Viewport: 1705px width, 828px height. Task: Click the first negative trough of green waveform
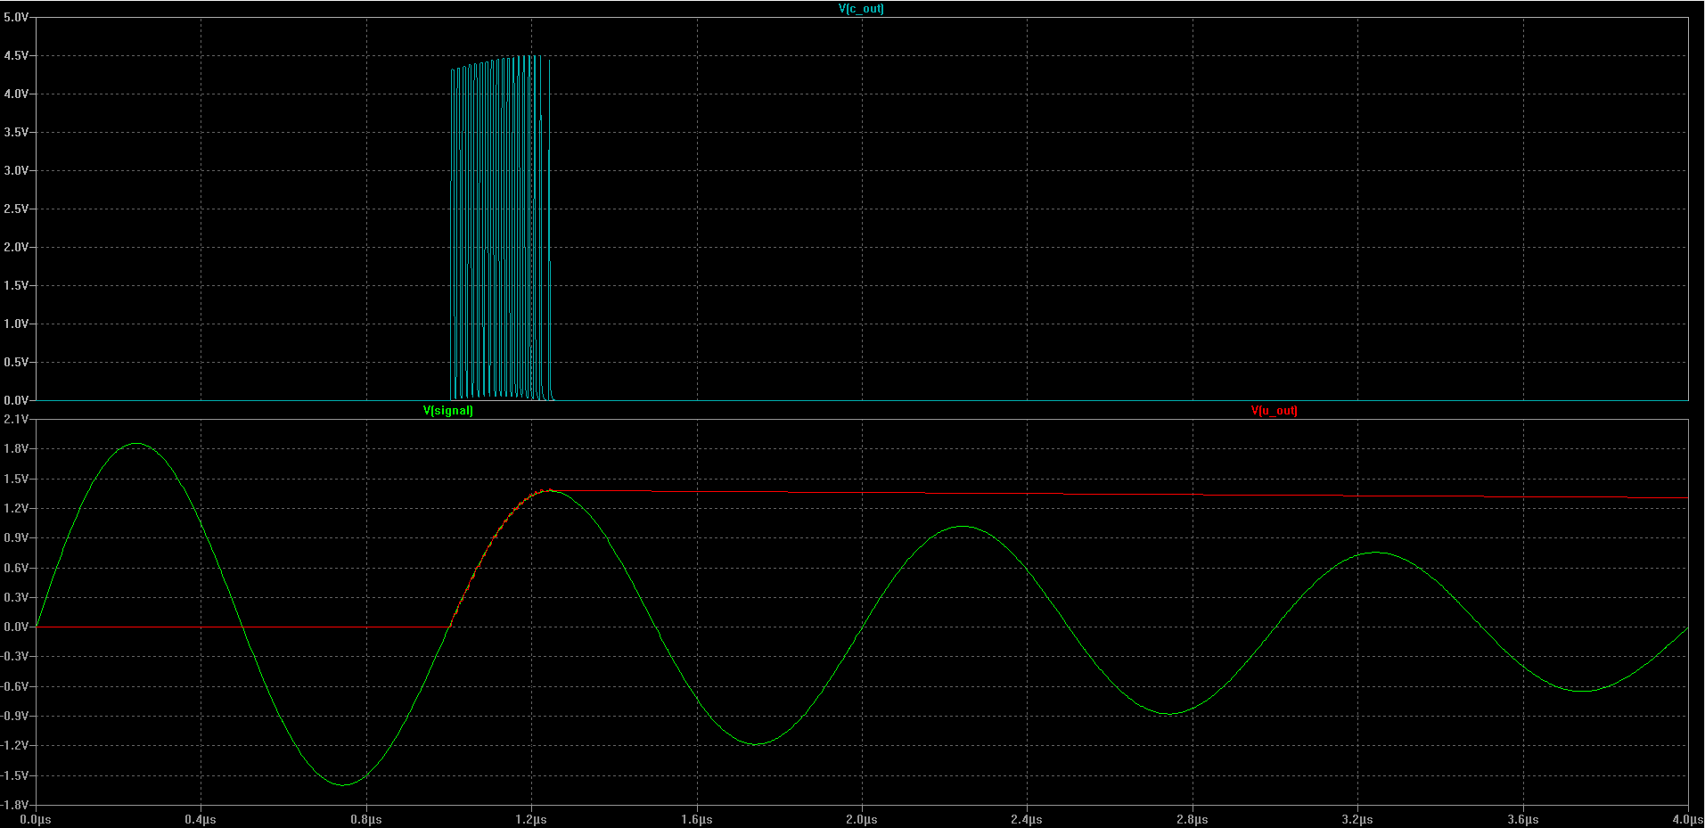(343, 784)
